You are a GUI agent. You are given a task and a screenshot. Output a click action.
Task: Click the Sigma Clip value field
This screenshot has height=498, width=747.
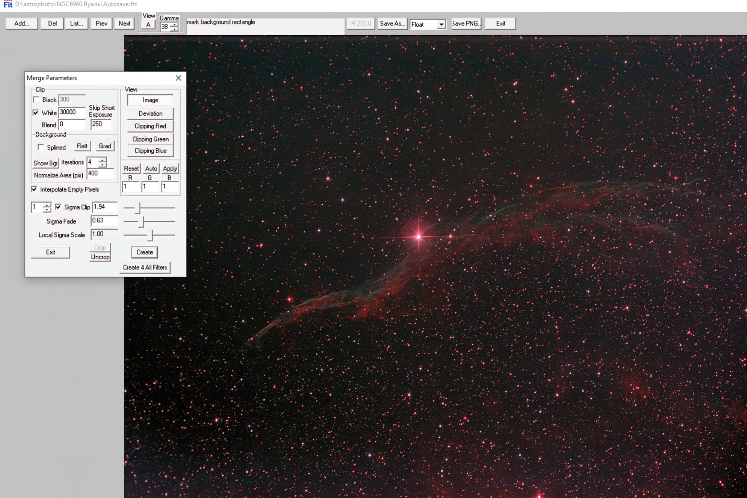[x=104, y=207]
